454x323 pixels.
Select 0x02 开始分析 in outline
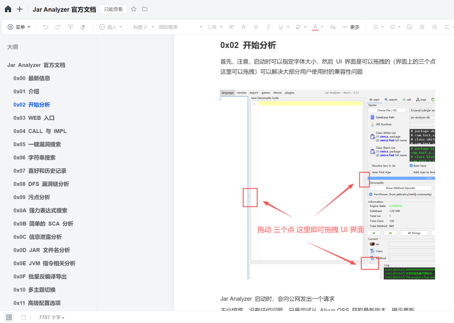pos(32,105)
